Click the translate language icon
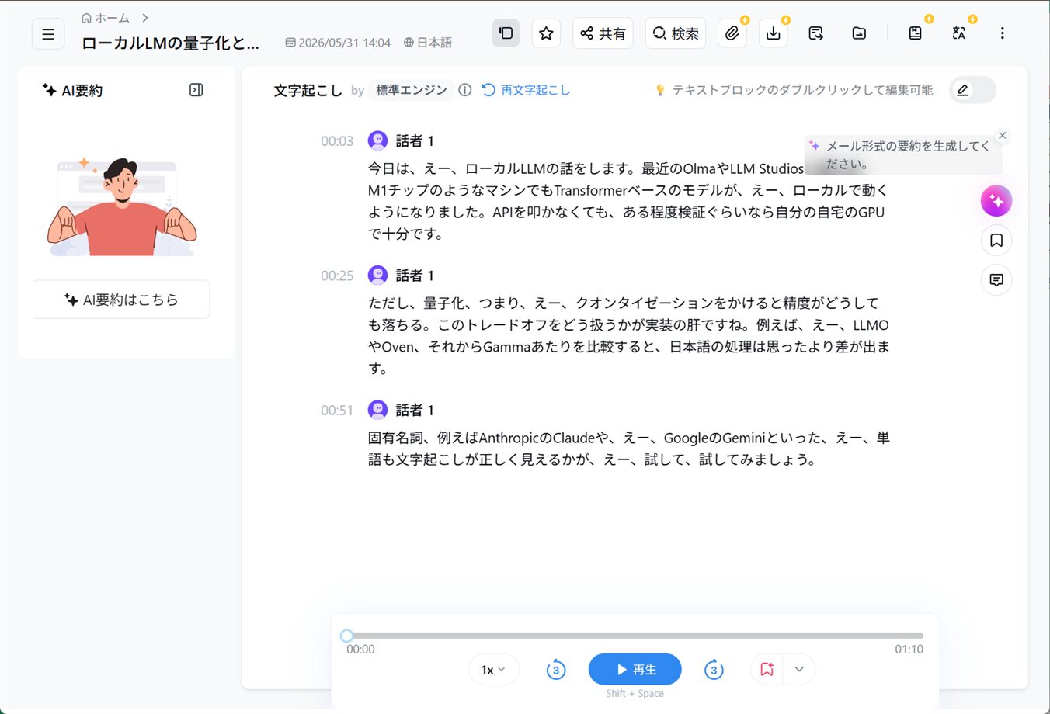 (x=959, y=33)
